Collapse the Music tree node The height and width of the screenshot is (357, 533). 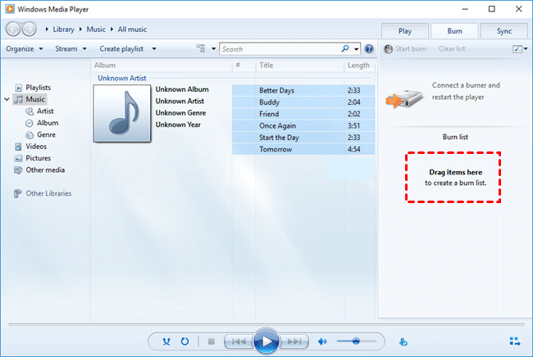(7, 99)
